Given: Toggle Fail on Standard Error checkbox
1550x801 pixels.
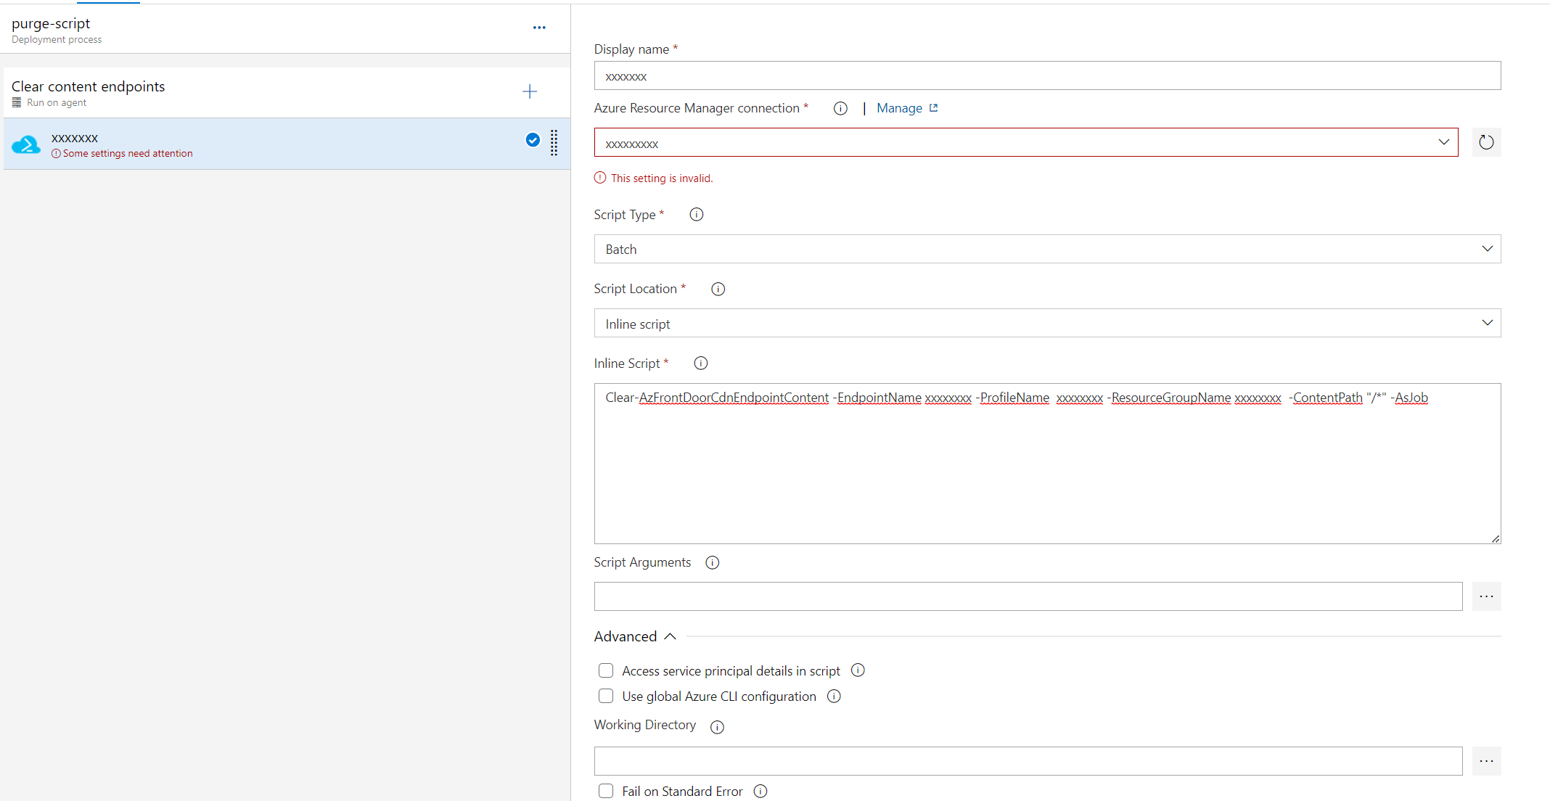Looking at the screenshot, I should 606,791.
